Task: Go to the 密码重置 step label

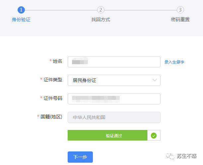Action: click(x=180, y=20)
